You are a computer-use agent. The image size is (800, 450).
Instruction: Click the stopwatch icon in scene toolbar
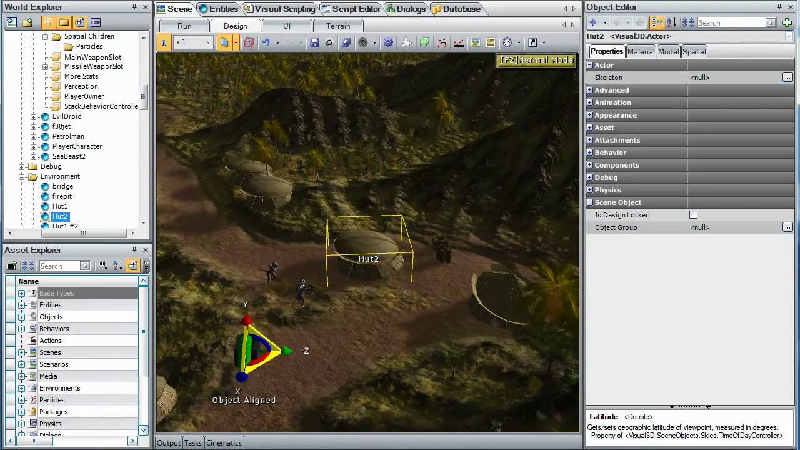pos(507,42)
